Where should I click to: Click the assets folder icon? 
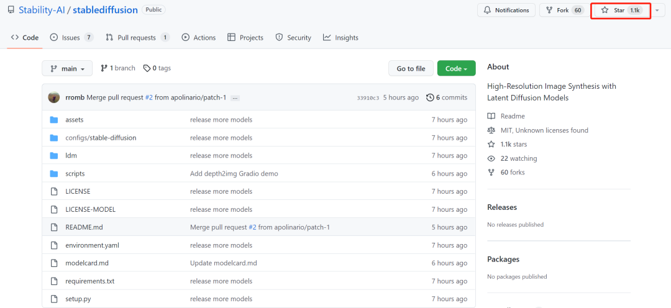coord(53,120)
